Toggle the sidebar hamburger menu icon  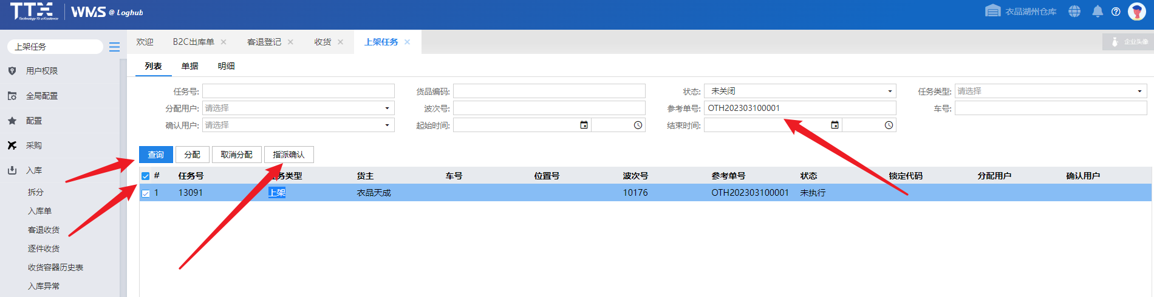click(x=114, y=47)
